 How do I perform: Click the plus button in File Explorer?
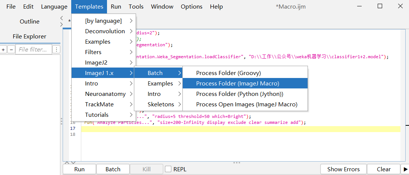point(3,49)
